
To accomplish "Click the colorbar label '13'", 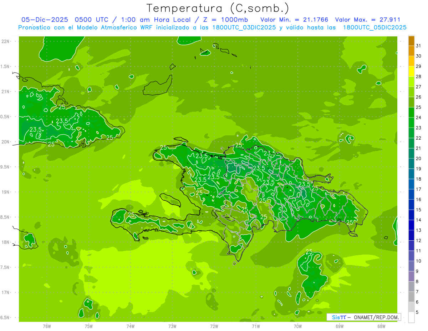I will point(418,230).
